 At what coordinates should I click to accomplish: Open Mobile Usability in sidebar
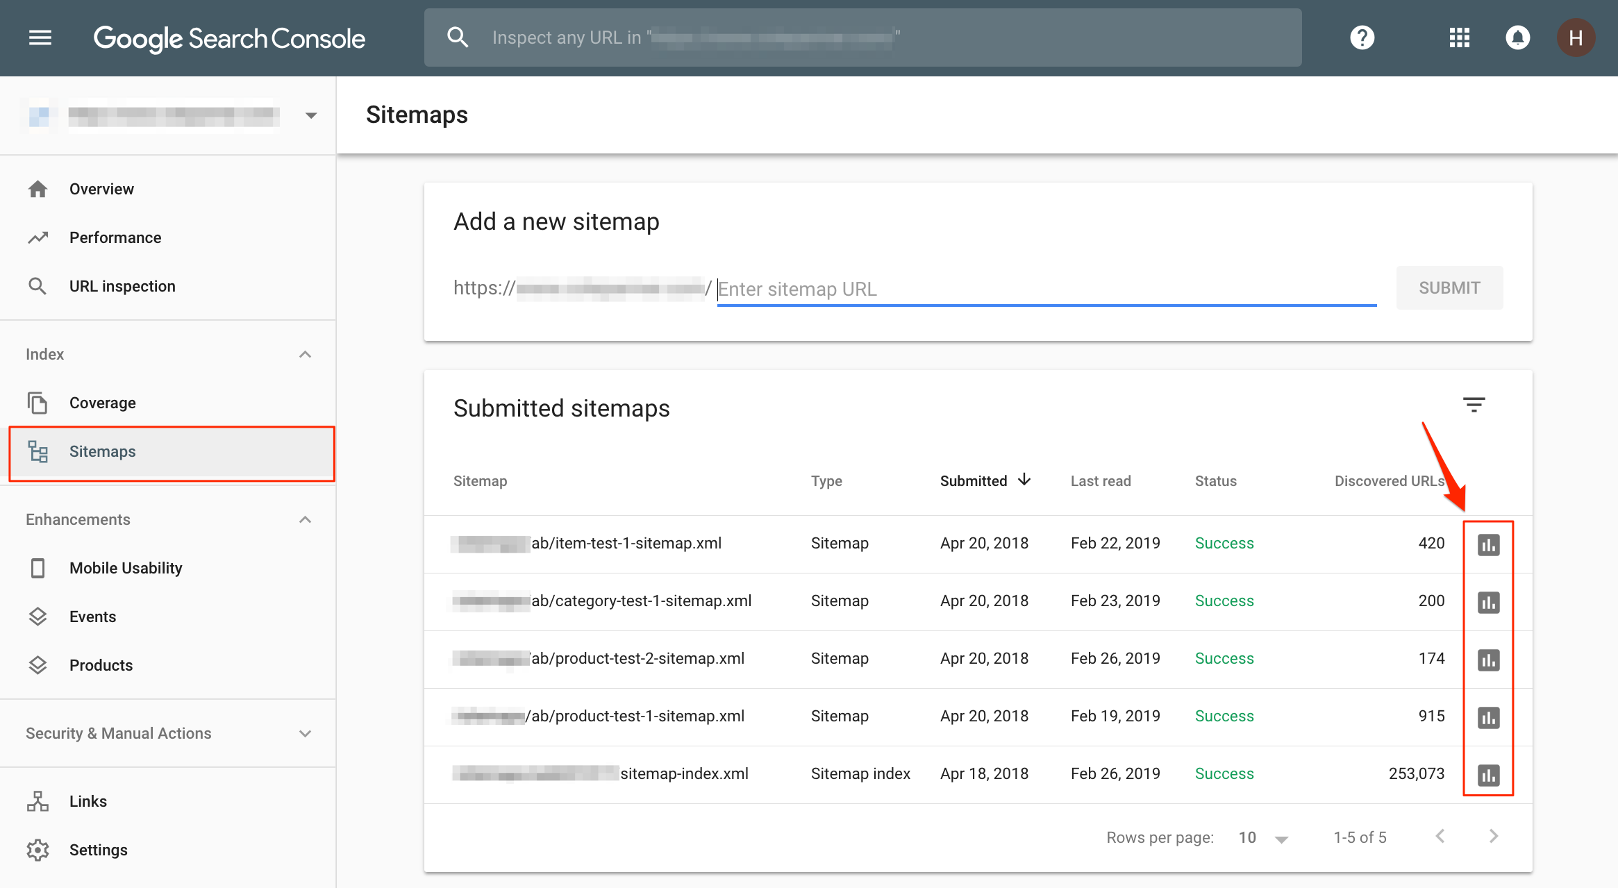click(126, 569)
